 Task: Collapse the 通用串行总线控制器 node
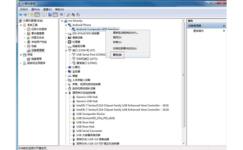point(66,93)
